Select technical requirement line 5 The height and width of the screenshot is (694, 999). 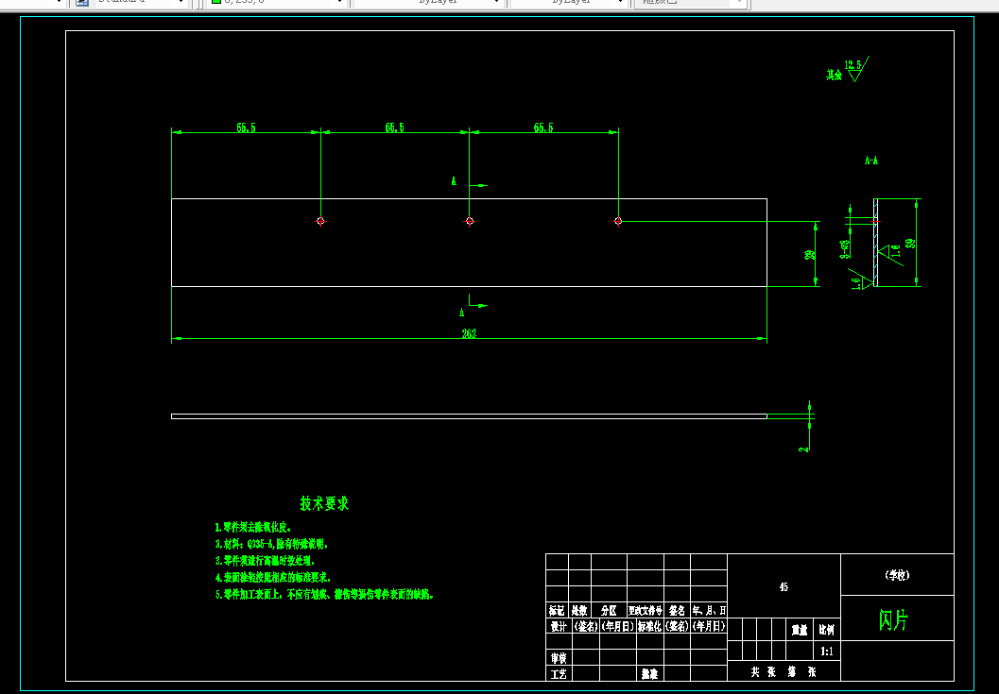[324, 594]
